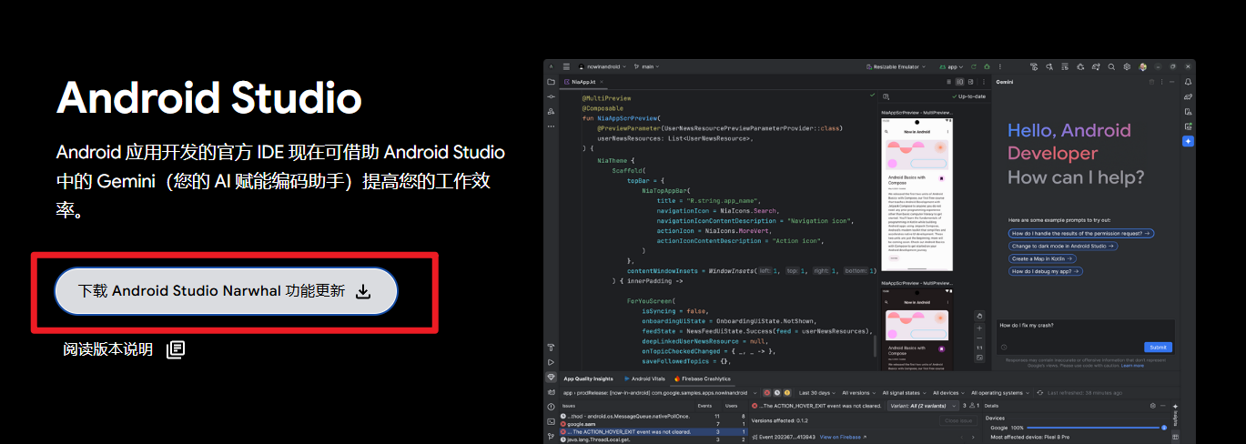Viewport: 1246px width, 444px height.
Task: Click 'Change to dark mode in Android Studio' prompt
Action: point(1061,246)
